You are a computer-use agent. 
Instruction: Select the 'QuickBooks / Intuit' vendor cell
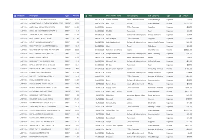click(113, 42)
